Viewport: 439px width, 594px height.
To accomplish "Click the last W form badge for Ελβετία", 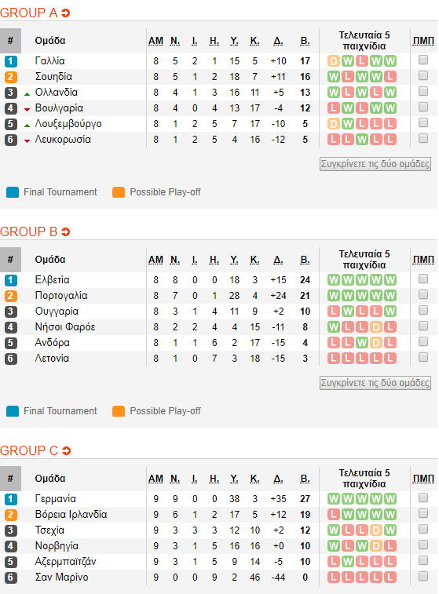I will pos(390,280).
